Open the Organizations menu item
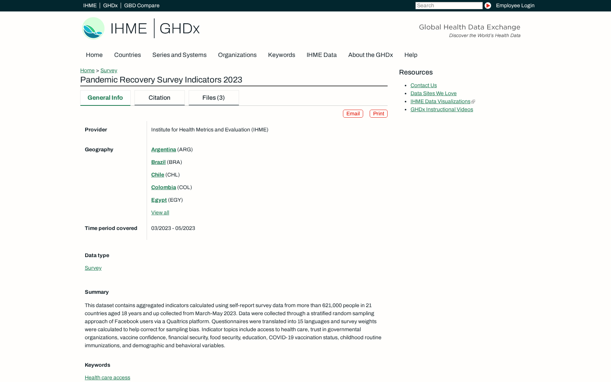Screen dimensions: 611x382 (237, 55)
